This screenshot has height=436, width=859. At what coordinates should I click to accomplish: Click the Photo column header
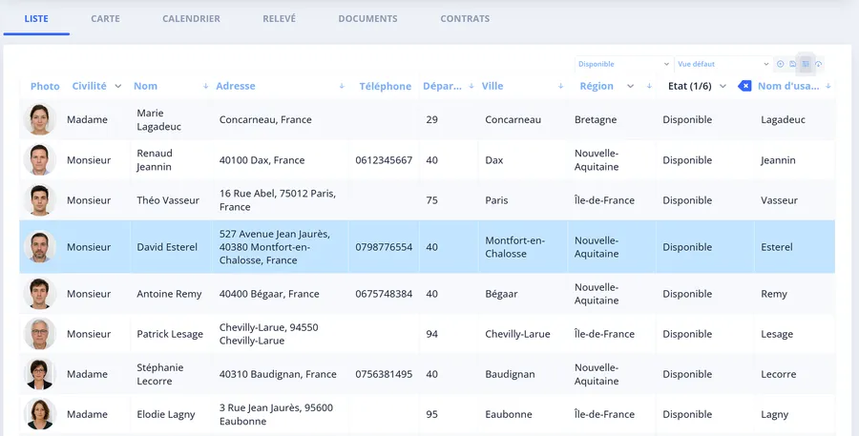point(45,86)
